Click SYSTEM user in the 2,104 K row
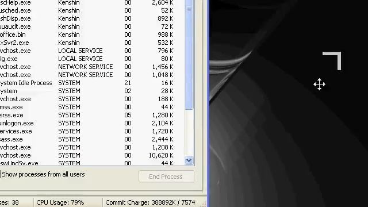Screen dimensions: 368x207 pyautogui.click(x=69, y=123)
